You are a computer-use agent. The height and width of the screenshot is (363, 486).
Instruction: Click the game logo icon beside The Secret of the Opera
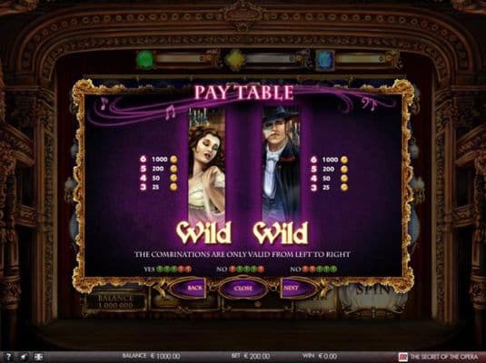403,357
